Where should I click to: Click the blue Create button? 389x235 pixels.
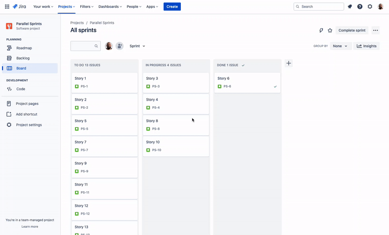(x=172, y=7)
